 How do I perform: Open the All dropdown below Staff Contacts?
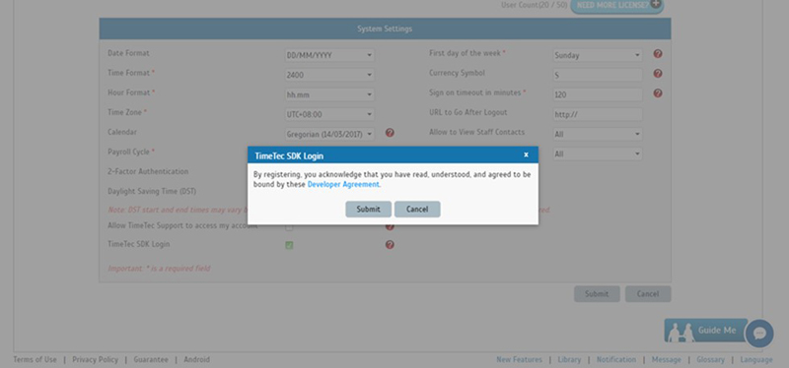(598, 154)
